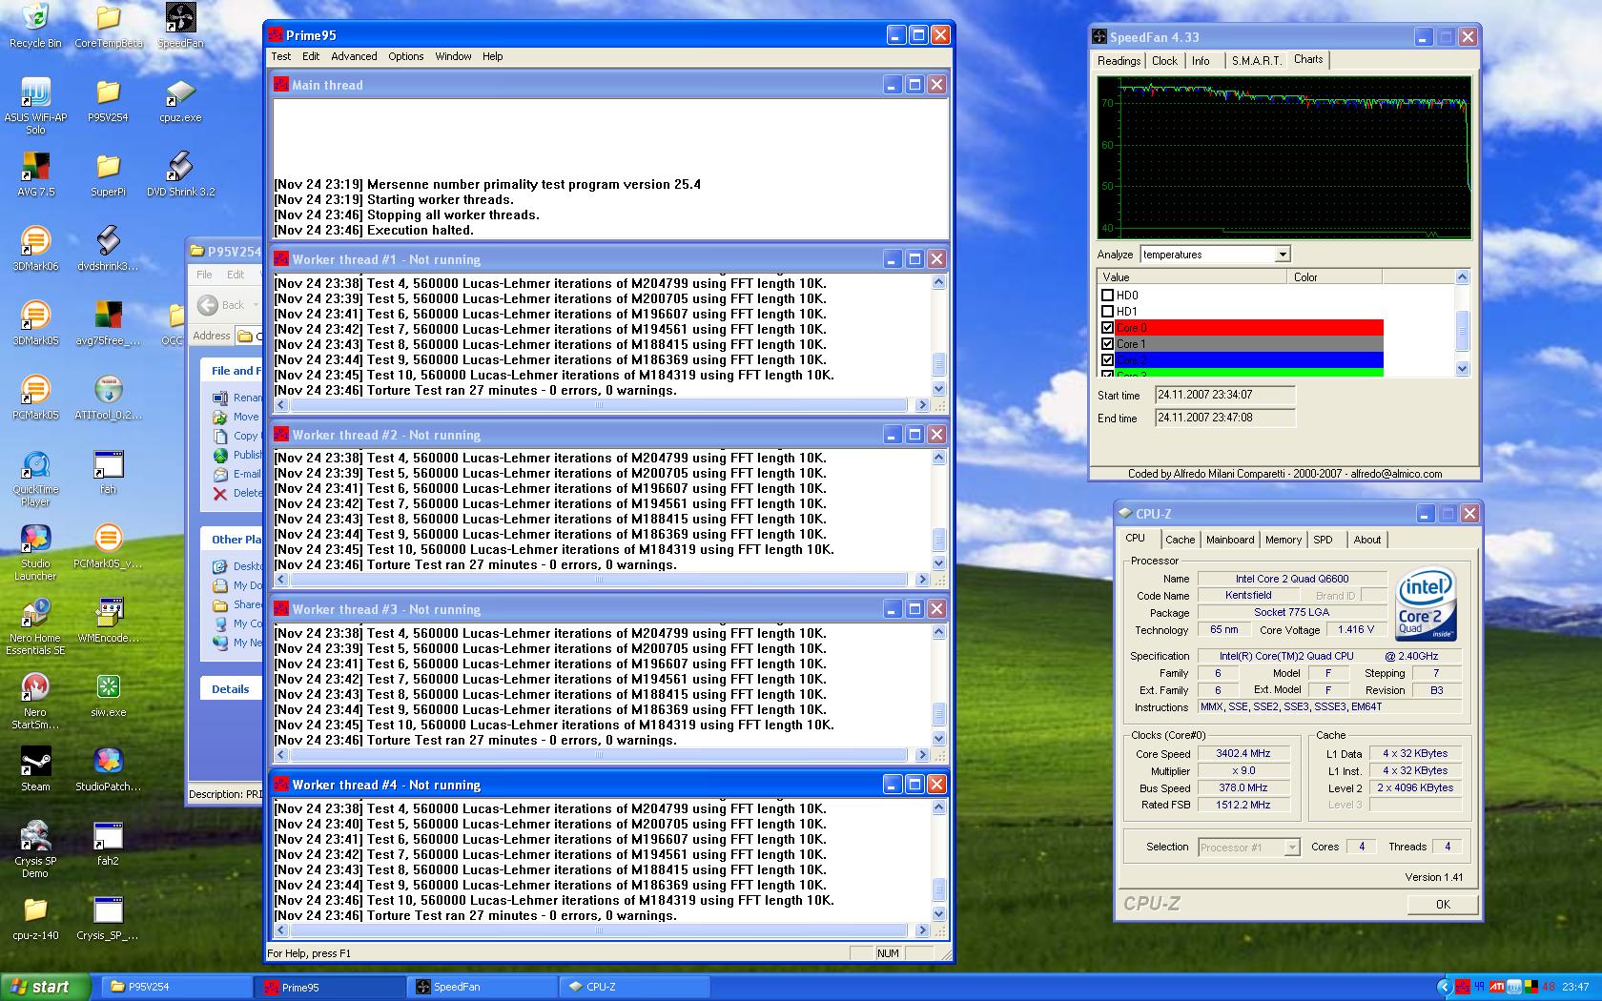Open the SuperPi desktop folder
1602x1001 pixels.
(108, 174)
